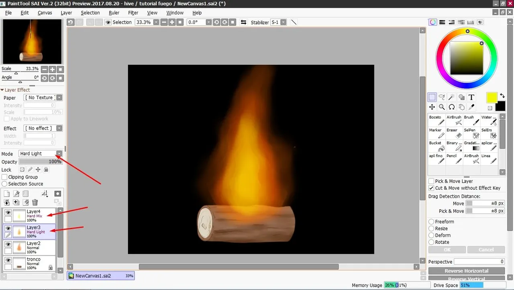The image size is (514, 290).
Task: Select the Deform transform option
Action: [x=431, y=235]
